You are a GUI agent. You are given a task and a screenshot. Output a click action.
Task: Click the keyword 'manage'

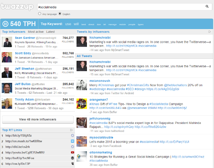pos(112,24)
